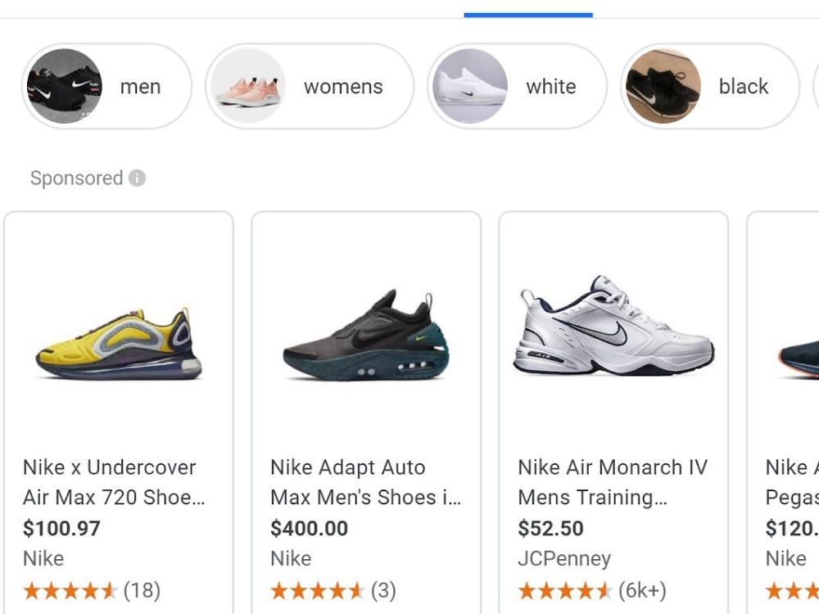819x614 pixels.
Task: Click the JCPenney seller name
Action: point(564,558)
